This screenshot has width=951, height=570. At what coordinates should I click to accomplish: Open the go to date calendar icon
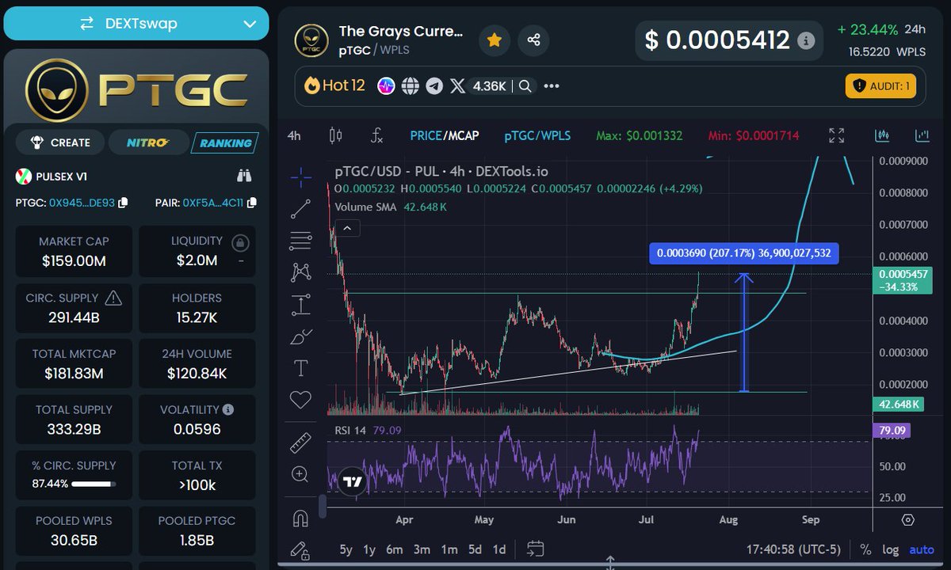[x=535, y=549]
